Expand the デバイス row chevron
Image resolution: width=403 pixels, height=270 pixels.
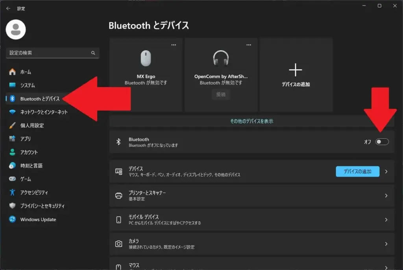click(x=386, y=171)
